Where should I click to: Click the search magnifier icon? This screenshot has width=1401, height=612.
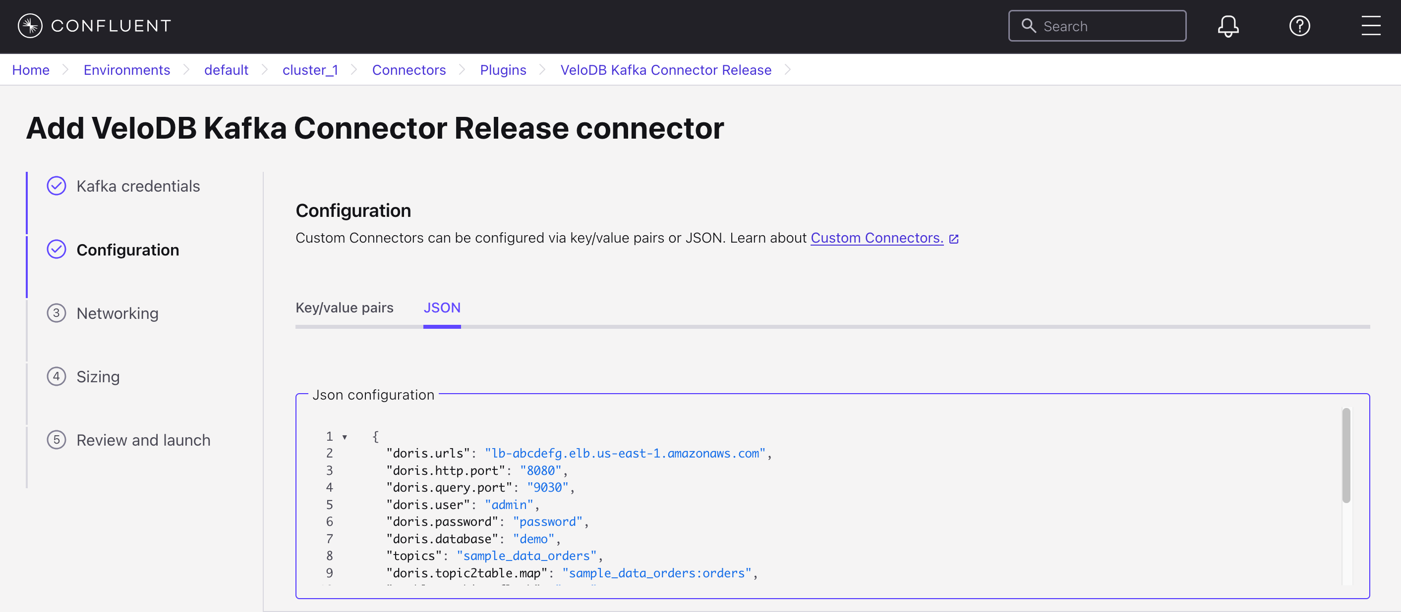pos(1028,26)
